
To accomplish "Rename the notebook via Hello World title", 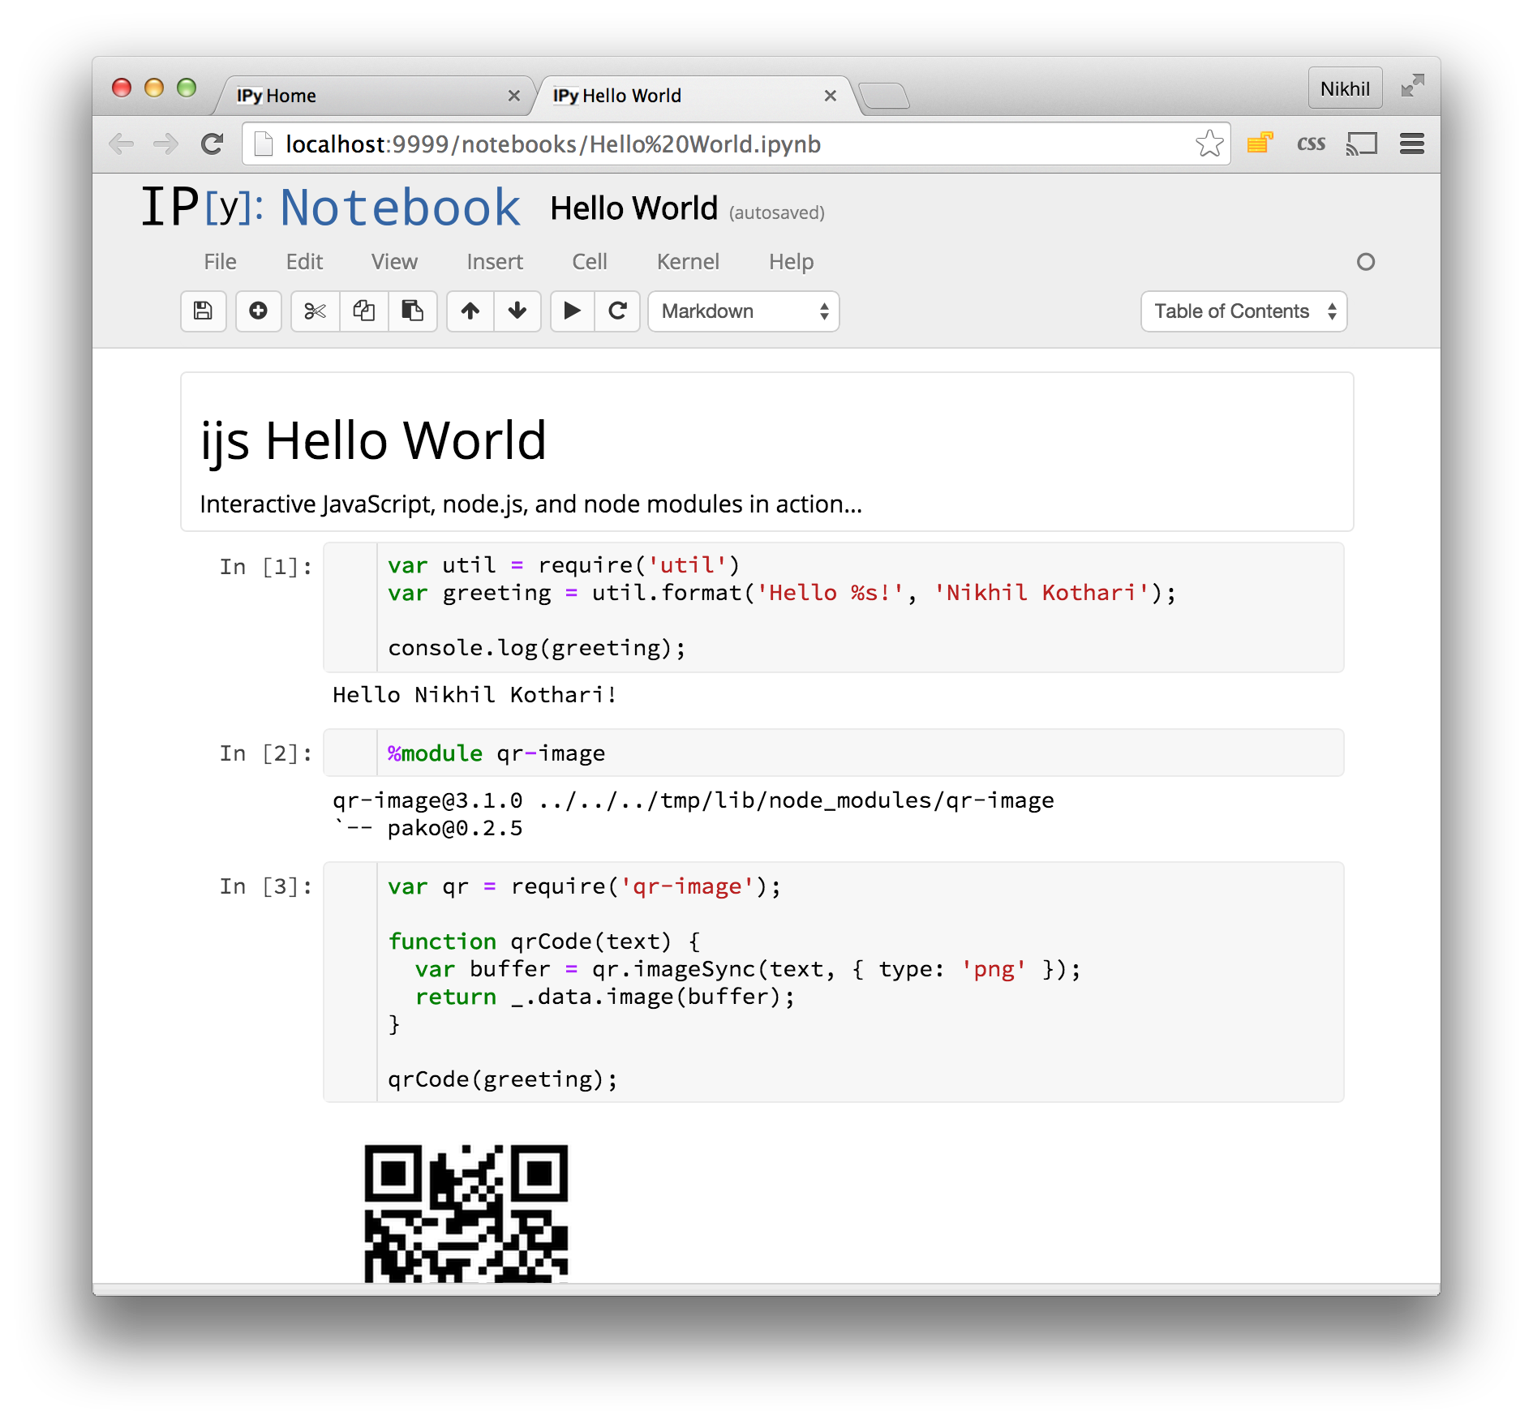I will [x=634, y=208].
